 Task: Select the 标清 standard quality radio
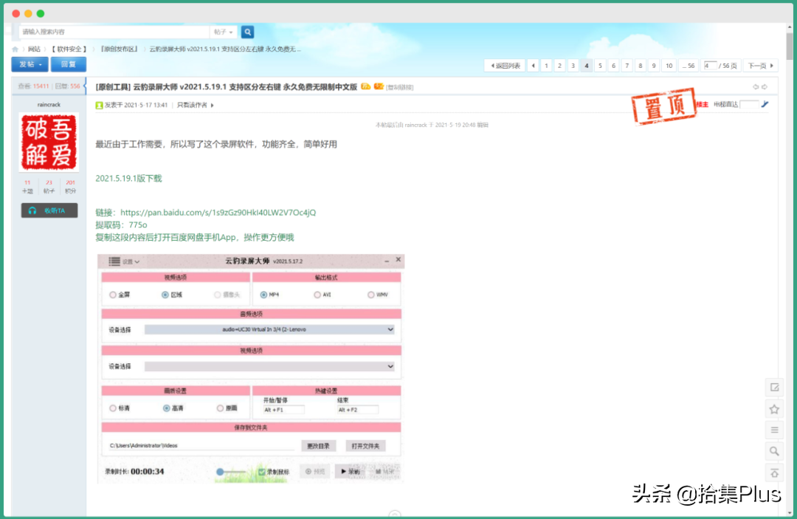click(x=113, y=408)
